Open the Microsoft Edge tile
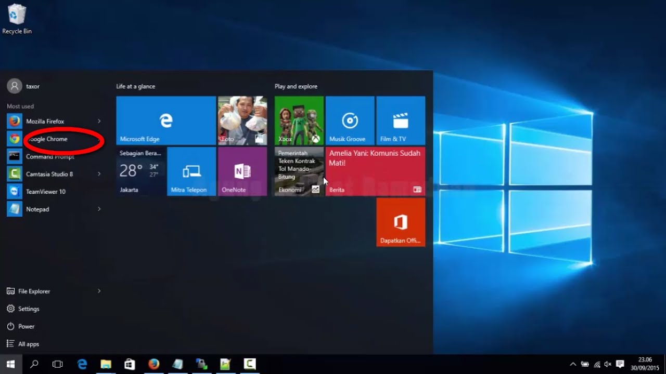This screenshot has height=374, width=666. (x=166, y=121)
